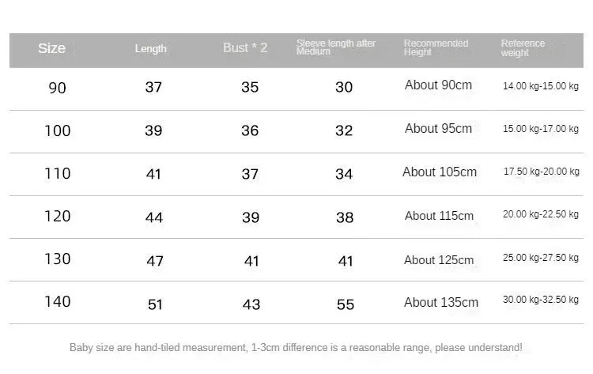Click the Size column header
This screenshot has width=593, height=374.
click(52, 48)
